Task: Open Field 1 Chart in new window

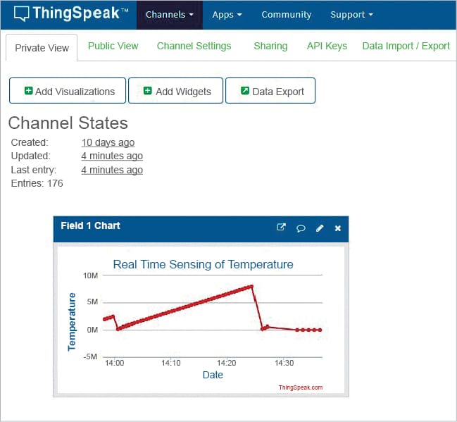Action: click(x=281, y=228)
